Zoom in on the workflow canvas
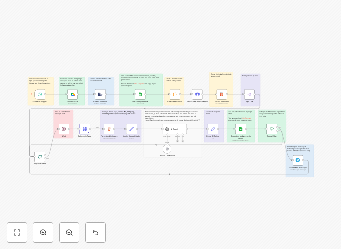341x249 pixels. click(43, 233)
